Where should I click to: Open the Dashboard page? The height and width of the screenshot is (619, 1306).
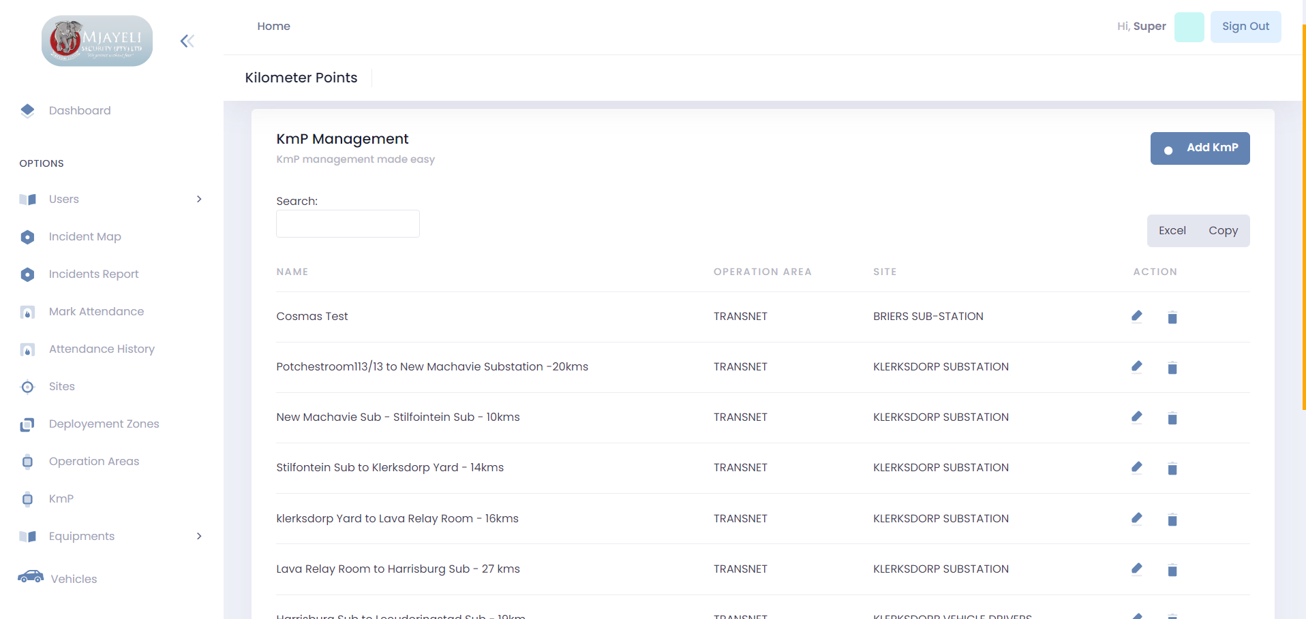[x=79, y=110]
